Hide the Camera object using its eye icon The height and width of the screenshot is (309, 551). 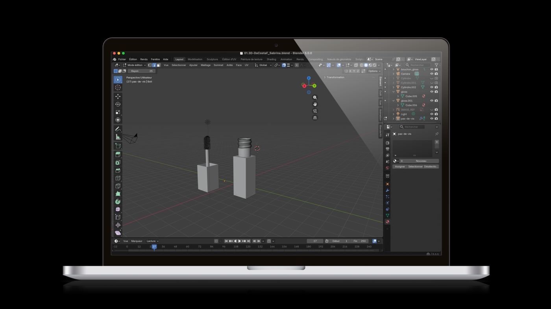pyautogui.click(x=431, y=74)
